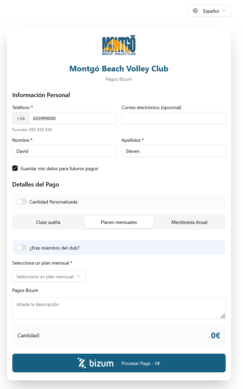Switch to the Clase suelta tab
This screenshot has width=243, height=389.
pos(48,222)
